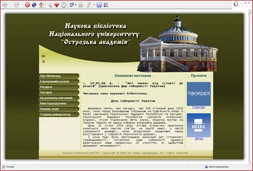
Task: Expand the Mail icon dropdown arrow
Action: tap(75, 5)
